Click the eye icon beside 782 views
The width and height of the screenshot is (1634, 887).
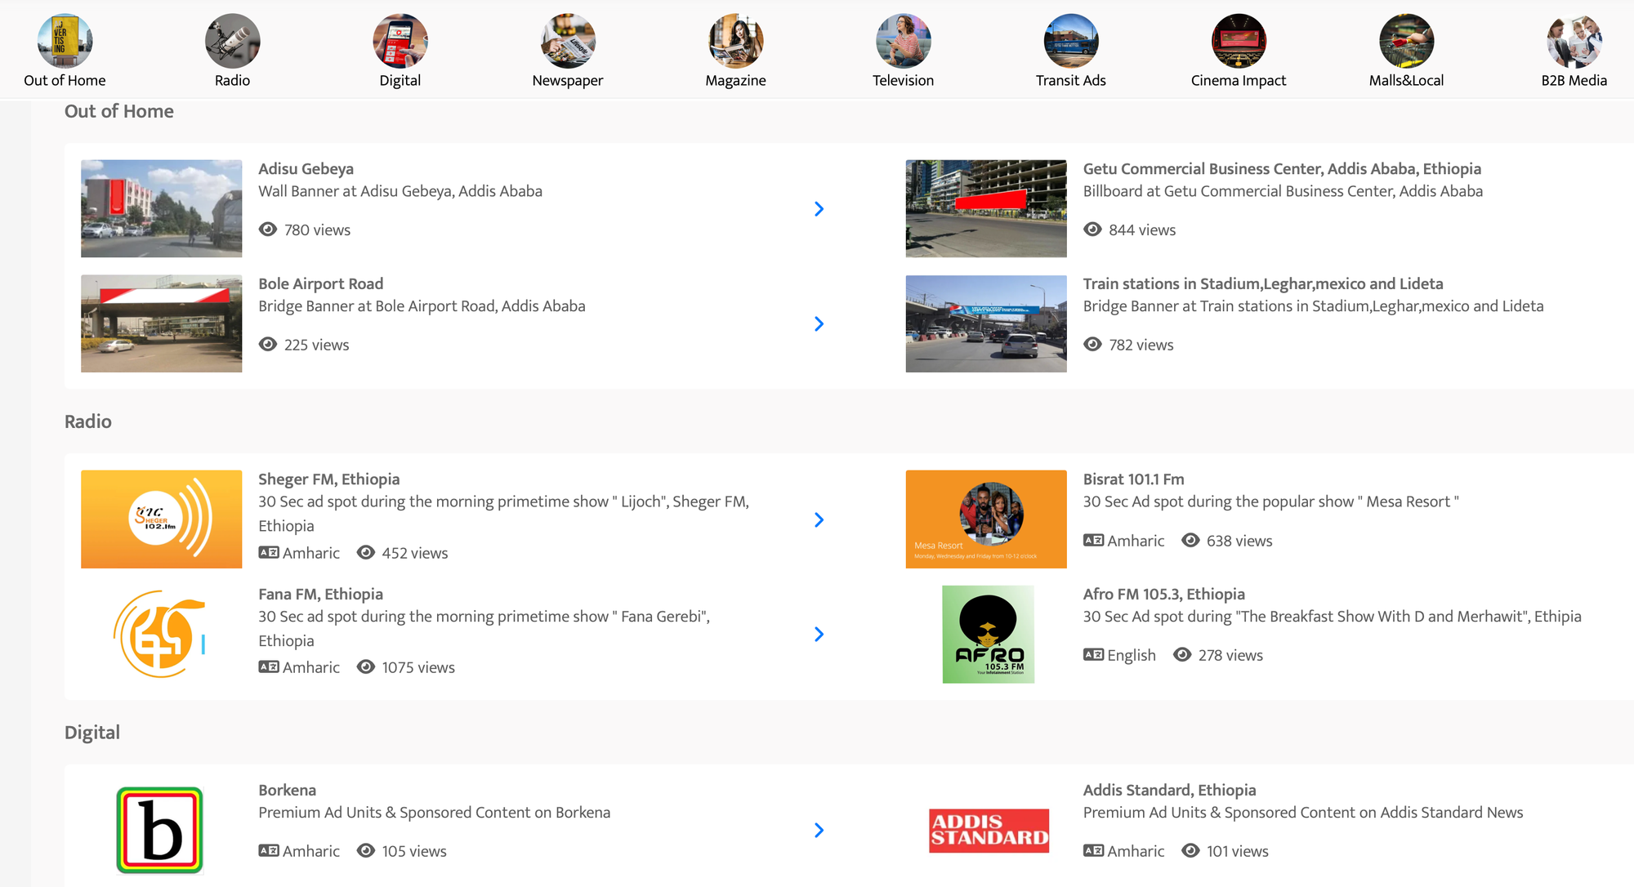click(1092, 345)
